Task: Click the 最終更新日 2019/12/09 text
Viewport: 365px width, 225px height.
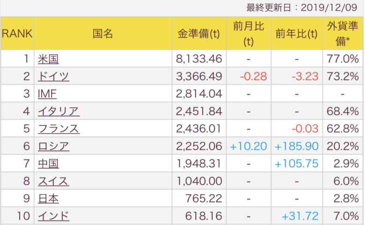Action: (x=302, y=7)
